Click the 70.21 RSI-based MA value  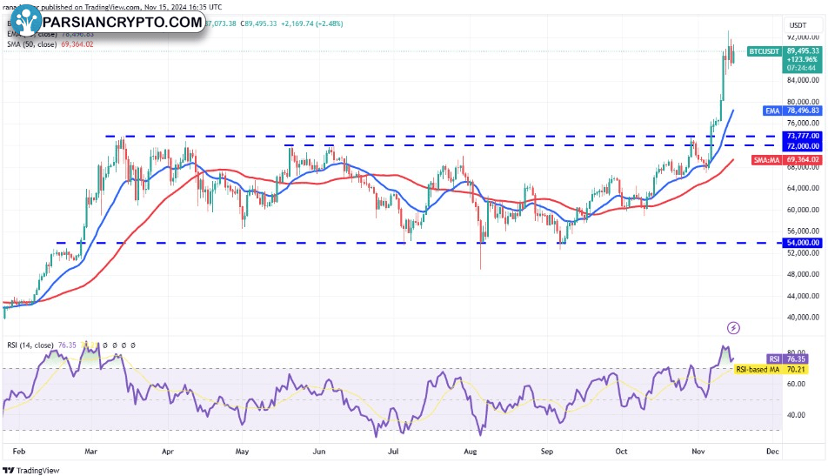click(796, 369)
